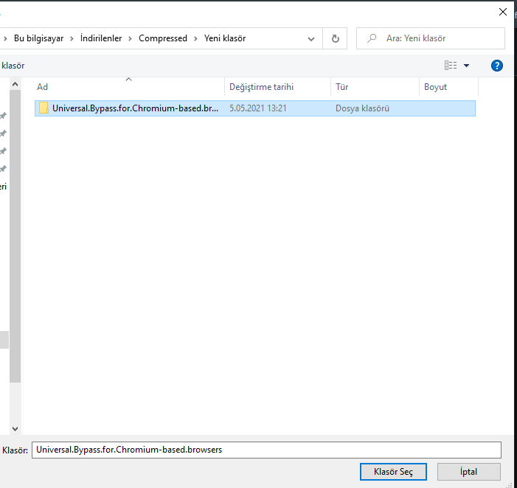
Task: Cancel with the 'İptal' button
Action: (x=468, y=472)
